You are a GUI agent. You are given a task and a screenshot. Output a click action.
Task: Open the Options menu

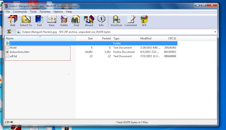pos(58,12)
